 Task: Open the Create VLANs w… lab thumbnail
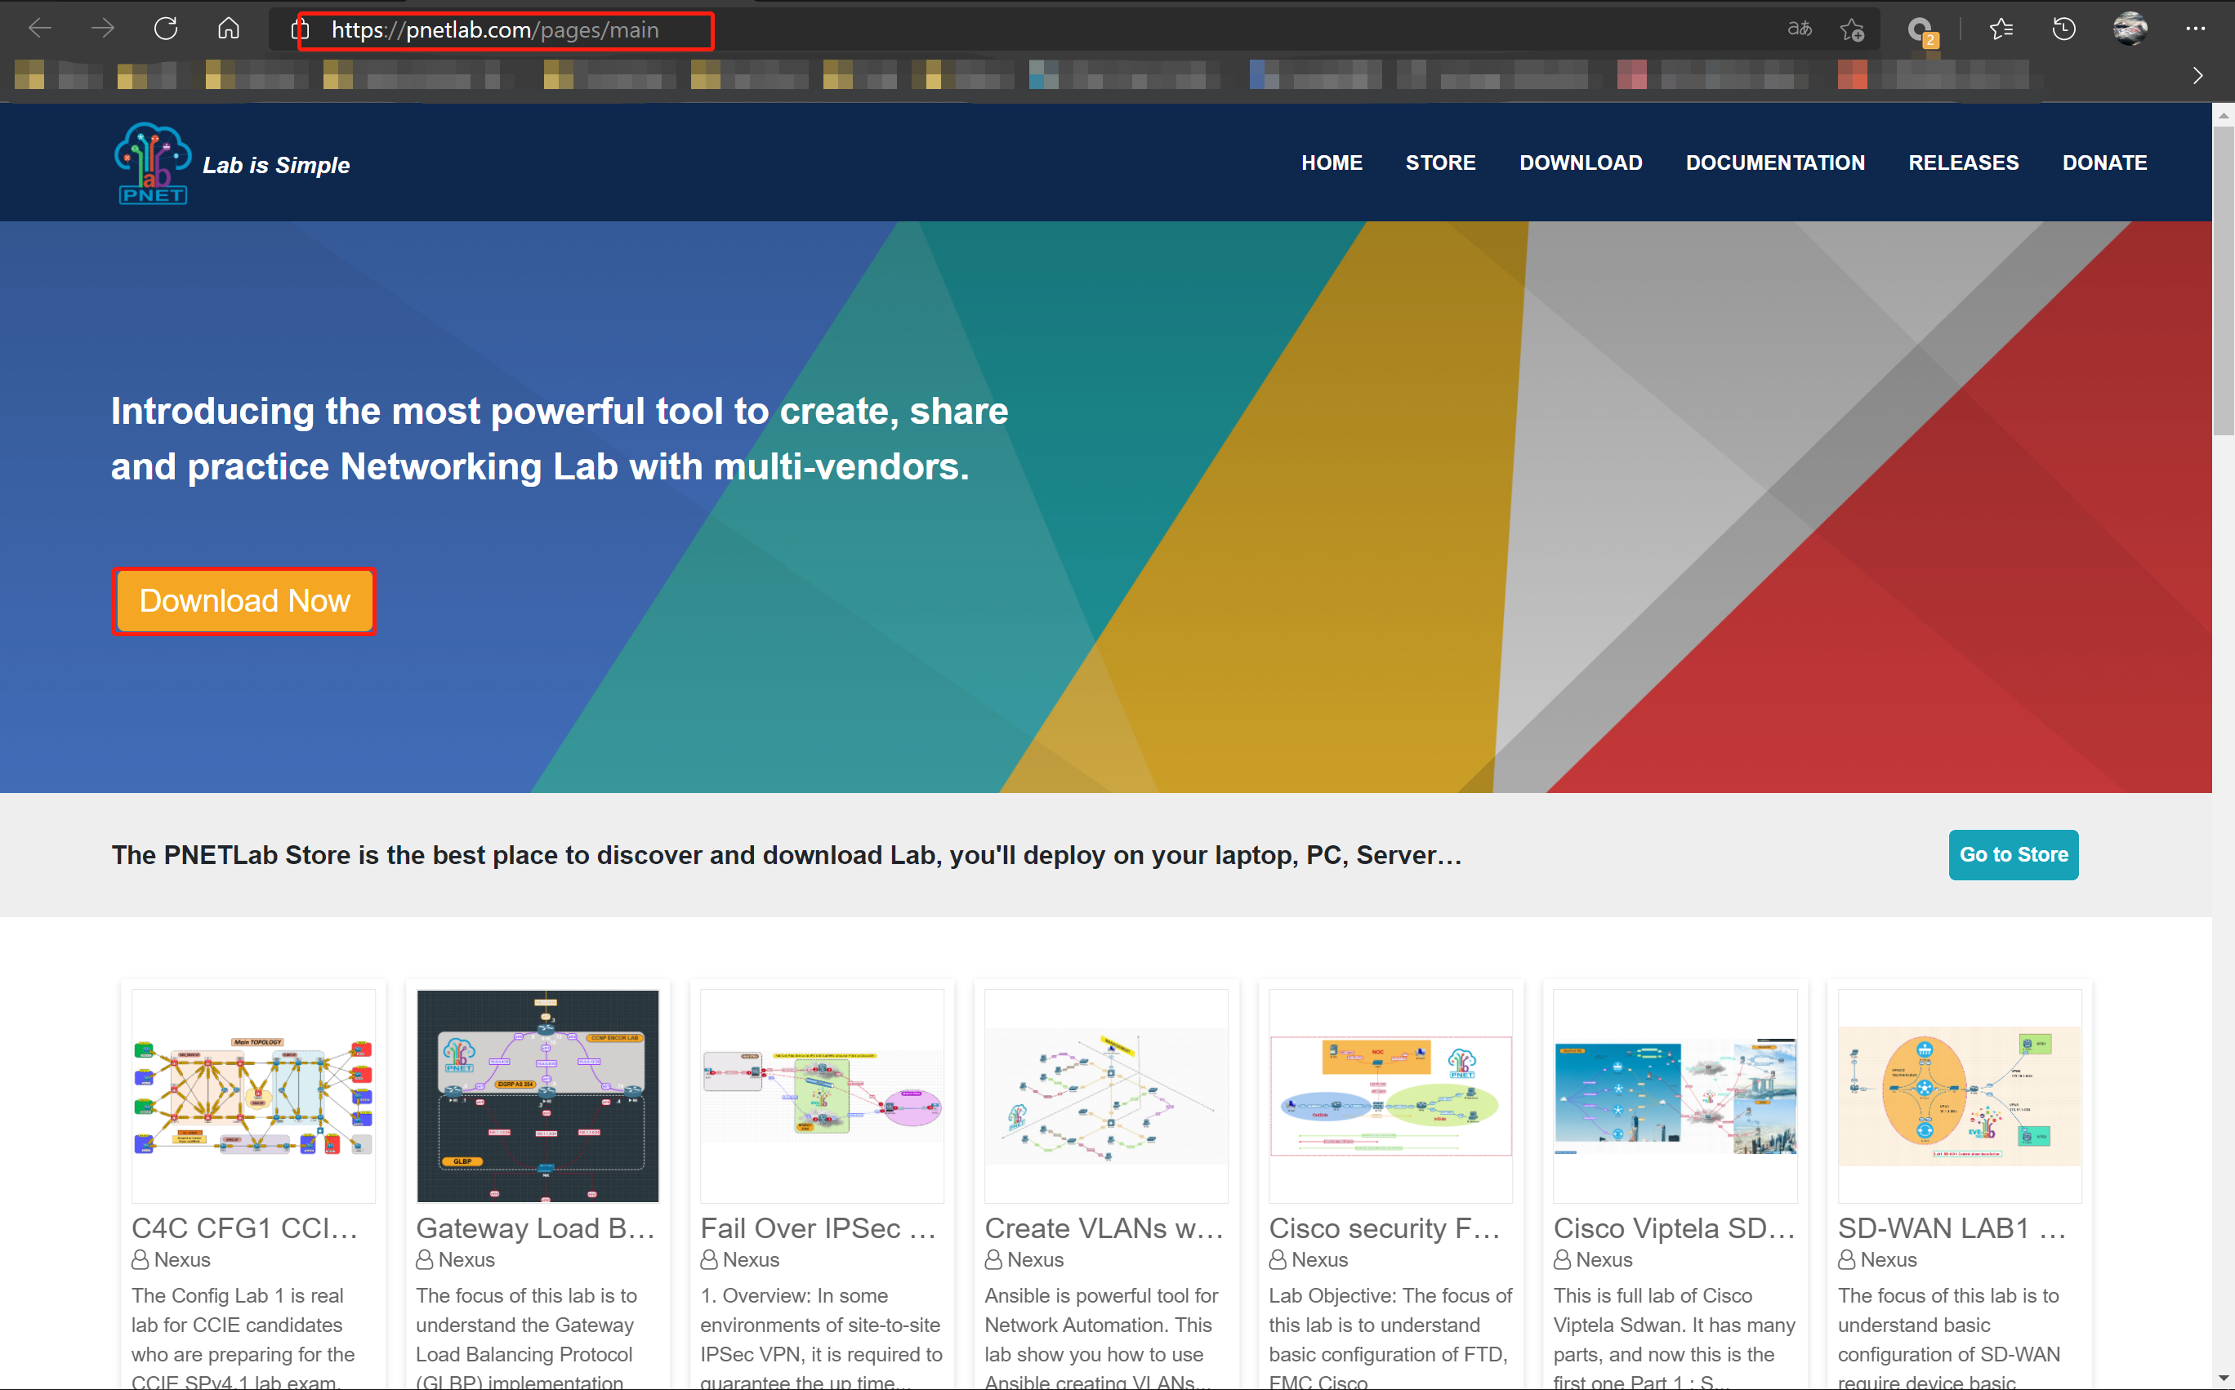coord(1106,1096)
